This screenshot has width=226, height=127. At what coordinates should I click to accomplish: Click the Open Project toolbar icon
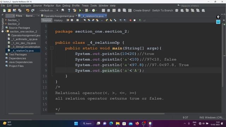[14, 10]
